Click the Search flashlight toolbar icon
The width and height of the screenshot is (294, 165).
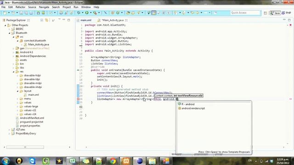(x=139, y=13)
